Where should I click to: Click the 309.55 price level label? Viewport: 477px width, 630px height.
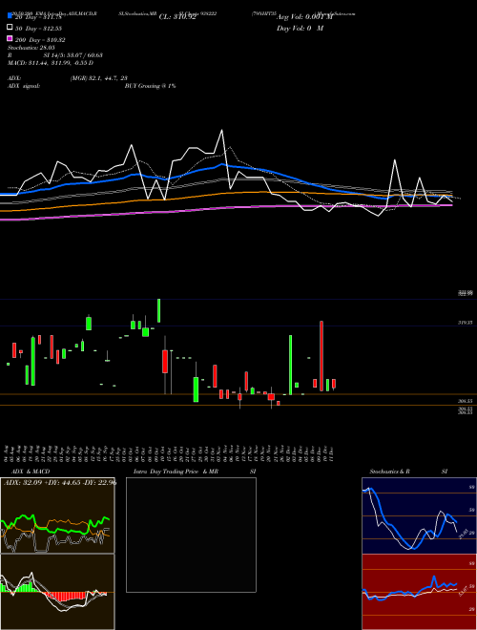(x=466, y=401)
